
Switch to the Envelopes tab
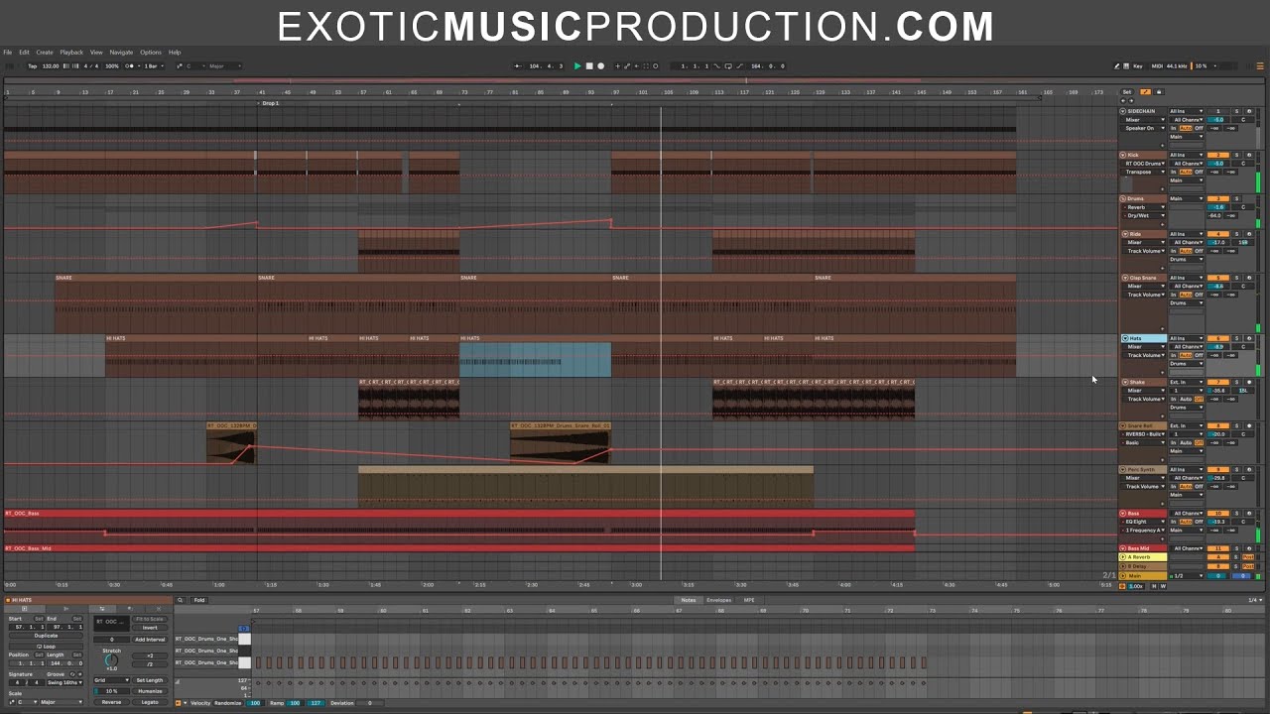tap(718, 600)
